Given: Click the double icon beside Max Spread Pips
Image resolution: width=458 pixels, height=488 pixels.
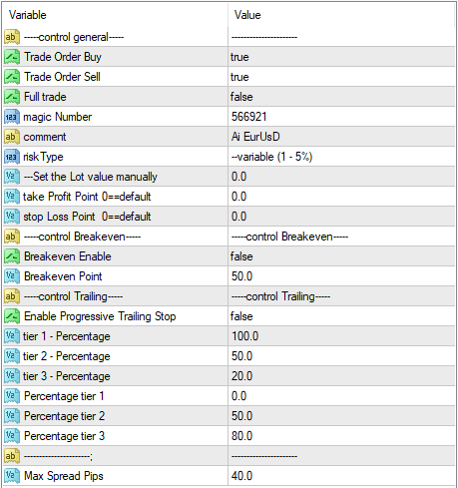Looking at the screenshot, I should tap(12, 476).
